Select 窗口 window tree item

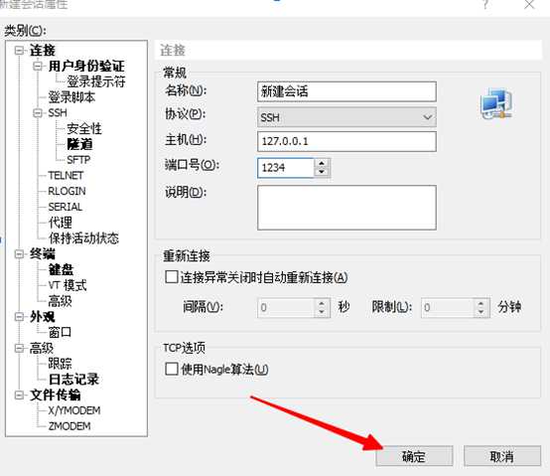tap(60, 332)
